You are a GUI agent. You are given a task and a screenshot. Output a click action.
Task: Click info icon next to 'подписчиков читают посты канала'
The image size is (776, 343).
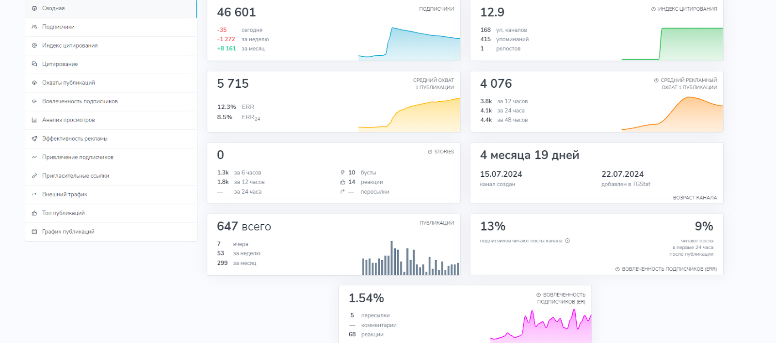[567, 241]
